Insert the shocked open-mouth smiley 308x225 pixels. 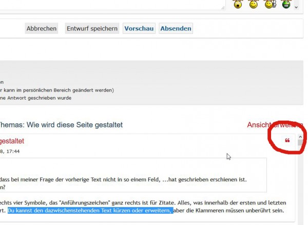pos(238,4)
